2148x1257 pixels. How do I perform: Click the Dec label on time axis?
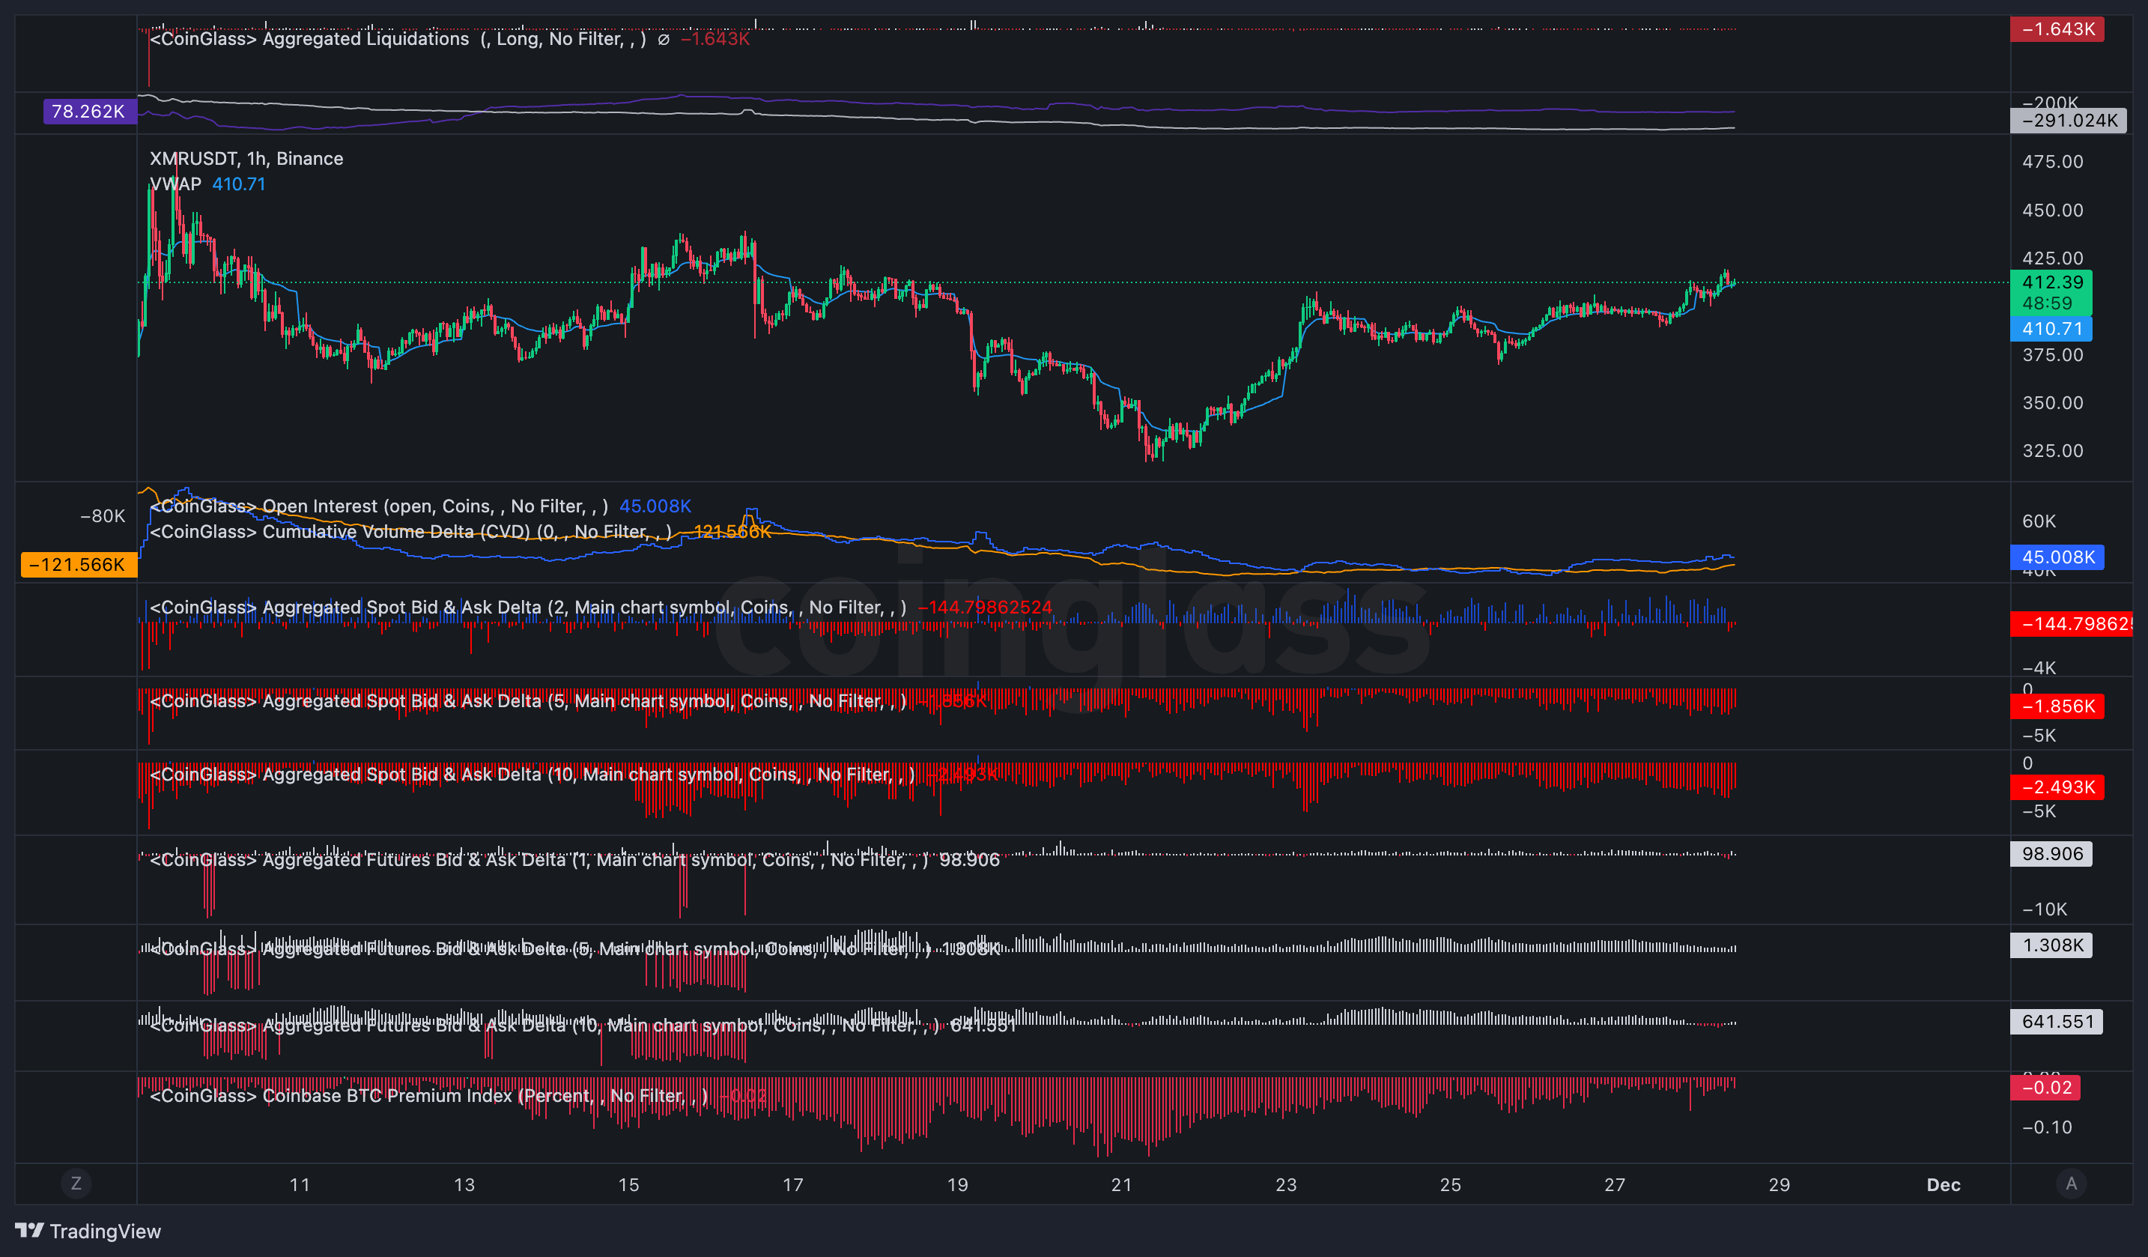1943,1184
